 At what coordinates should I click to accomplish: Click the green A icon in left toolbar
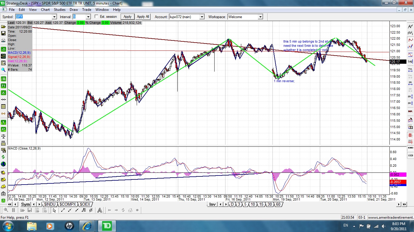3,93
